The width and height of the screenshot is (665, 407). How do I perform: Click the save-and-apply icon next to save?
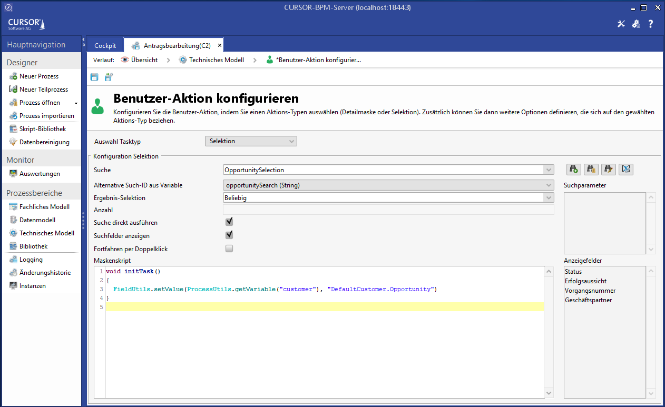109,77
